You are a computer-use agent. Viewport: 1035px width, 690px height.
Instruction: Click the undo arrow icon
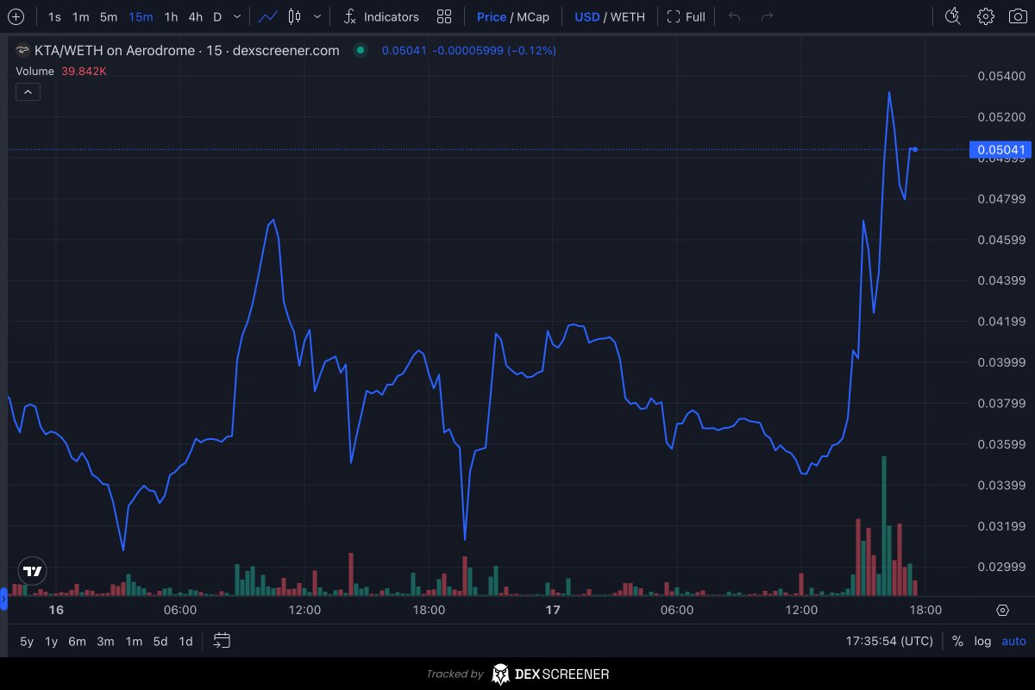point(734,16)
